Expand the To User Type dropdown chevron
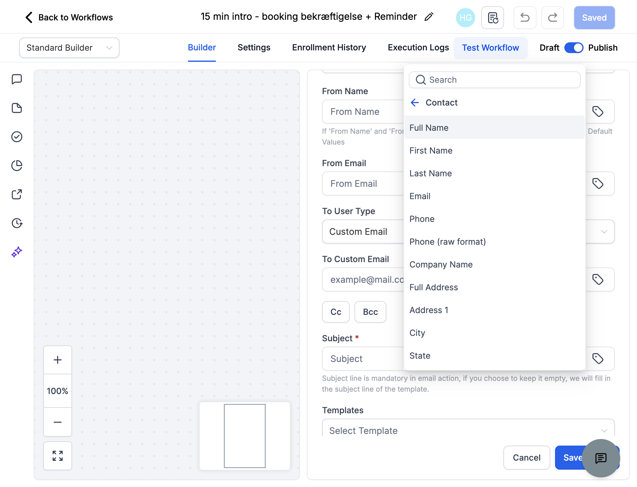Viewport: 637px width, 487px height. point(604,232)
